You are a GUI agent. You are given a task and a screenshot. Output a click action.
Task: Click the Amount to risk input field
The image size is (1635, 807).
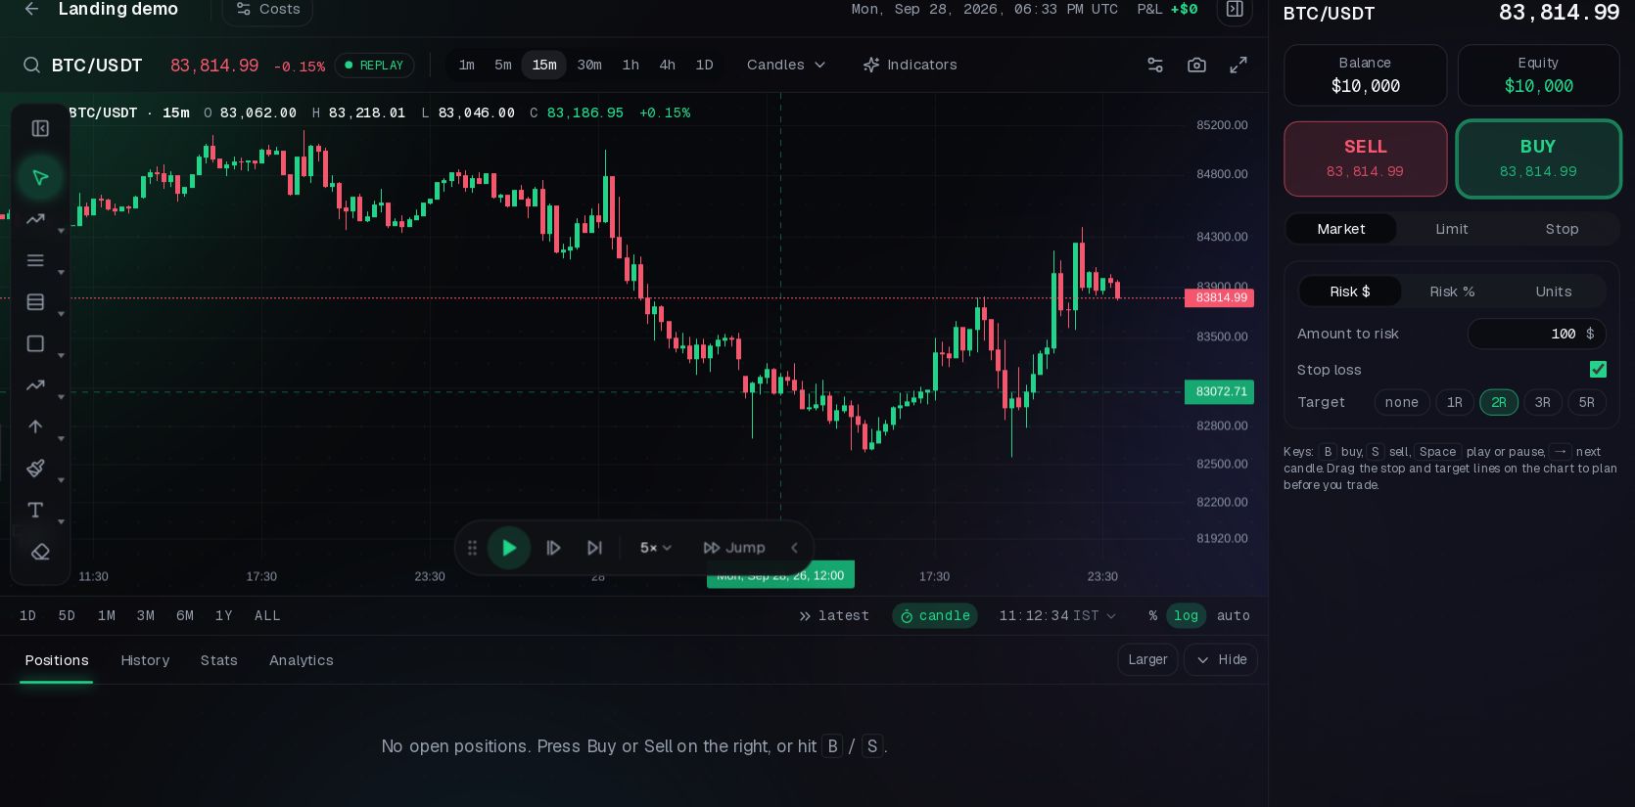click(1536, 334)
